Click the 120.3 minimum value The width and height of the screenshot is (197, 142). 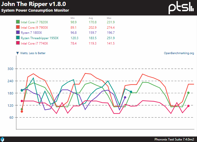tap(74, 38)
